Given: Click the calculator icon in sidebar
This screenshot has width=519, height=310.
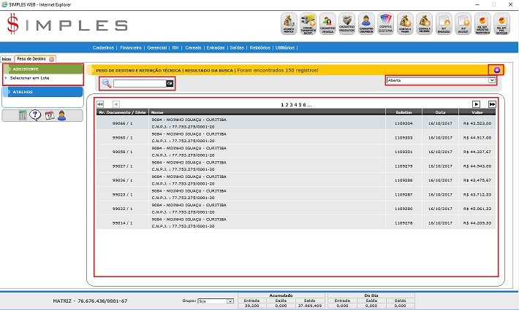Looking at the screenshot, I should pos(23,115).
